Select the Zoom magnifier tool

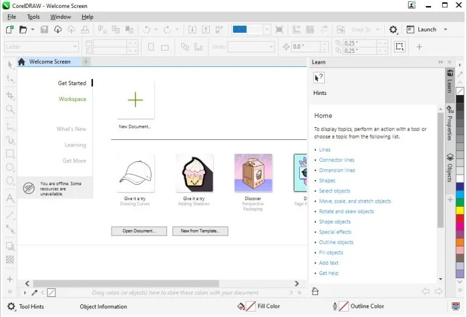coord(10,110)
